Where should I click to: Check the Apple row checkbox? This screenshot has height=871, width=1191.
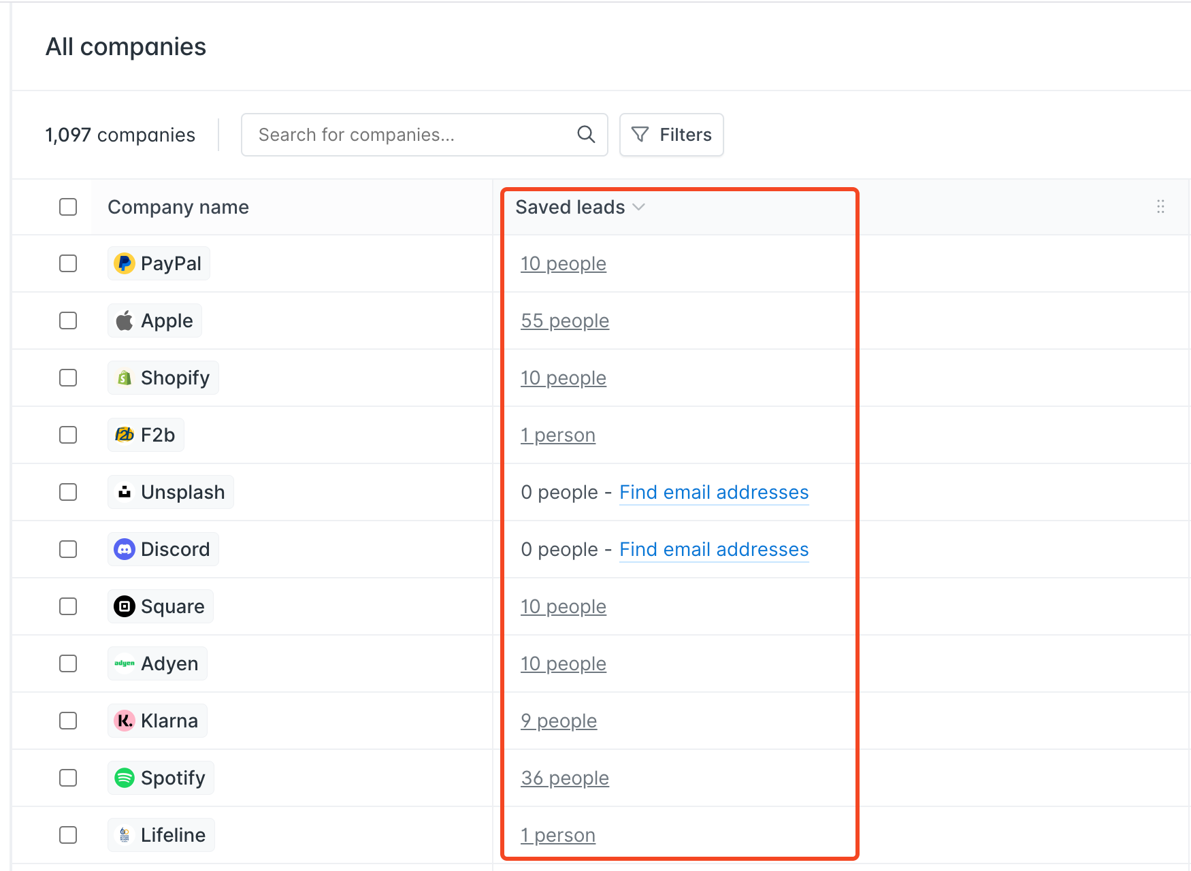pyautogui.click(x=68, y=321)
